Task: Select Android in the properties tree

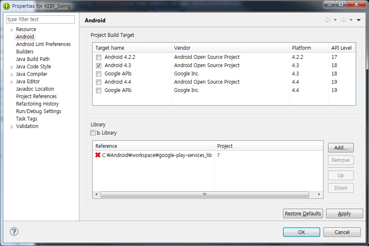Action: (x=25, y=37)
